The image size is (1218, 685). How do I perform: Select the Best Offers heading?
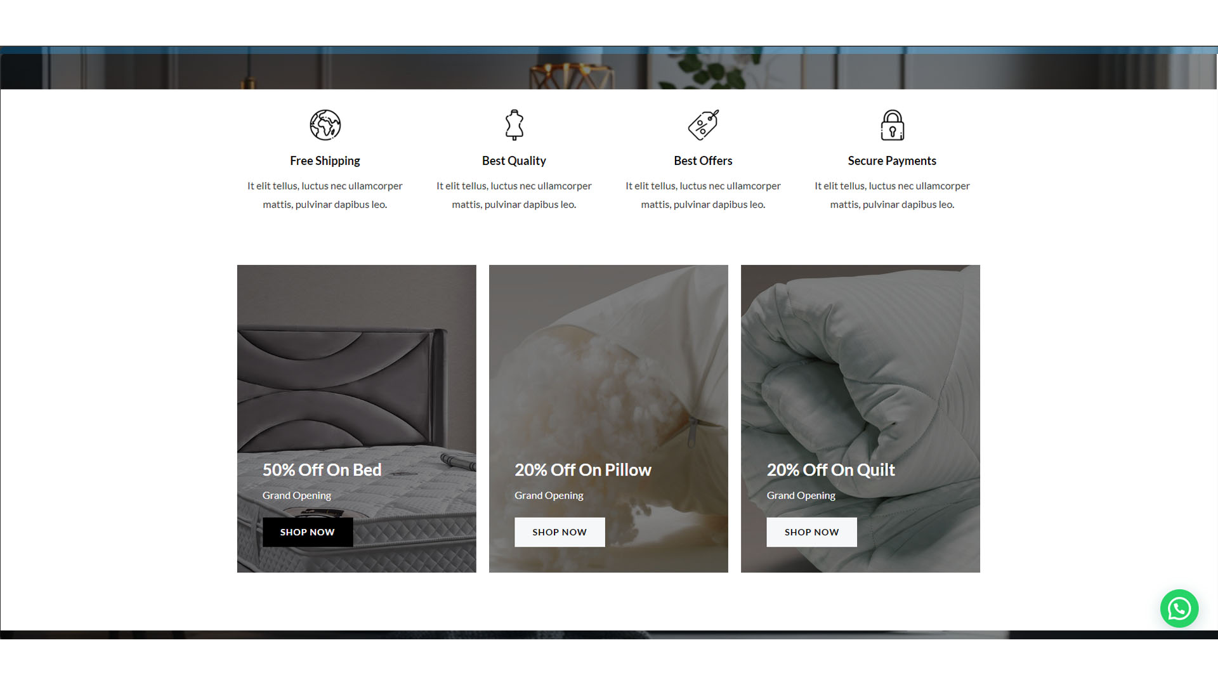pos(703,160)
